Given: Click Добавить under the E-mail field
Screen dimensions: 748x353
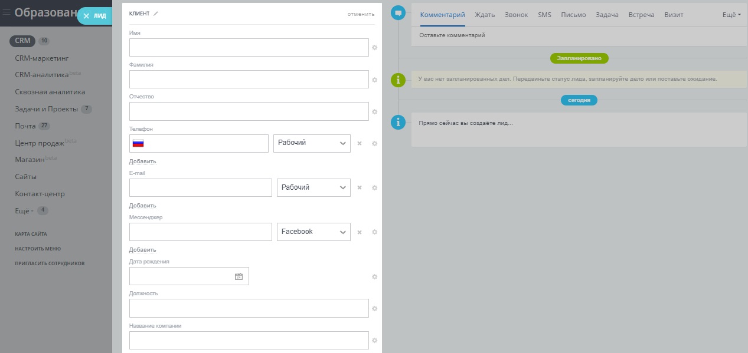Looking at the screenshot, I should (143, 206).
